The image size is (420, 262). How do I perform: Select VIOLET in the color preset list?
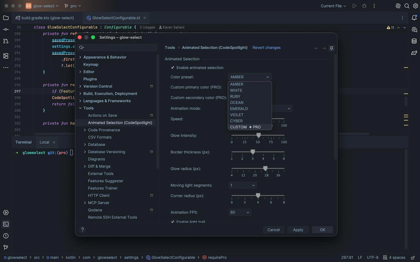tap(250, 115)
